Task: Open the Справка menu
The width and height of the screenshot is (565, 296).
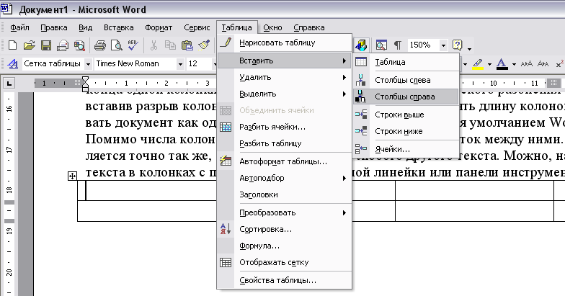Action: click(x=308, y=27)
